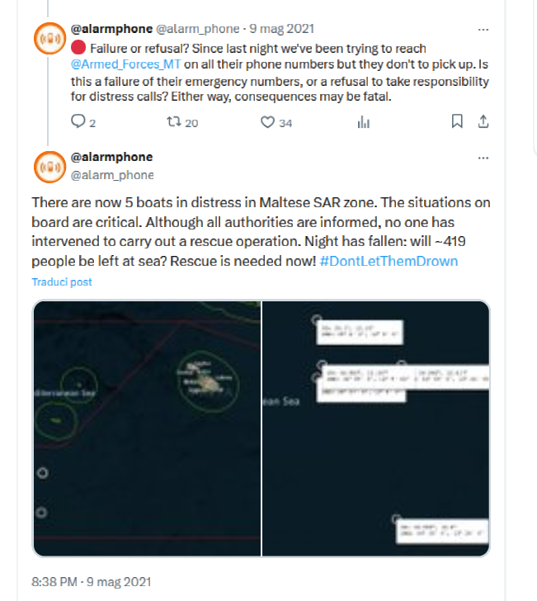537x601 pixels.
Task: Click Traduci post to translate tweet
Action: pos(62,282)
